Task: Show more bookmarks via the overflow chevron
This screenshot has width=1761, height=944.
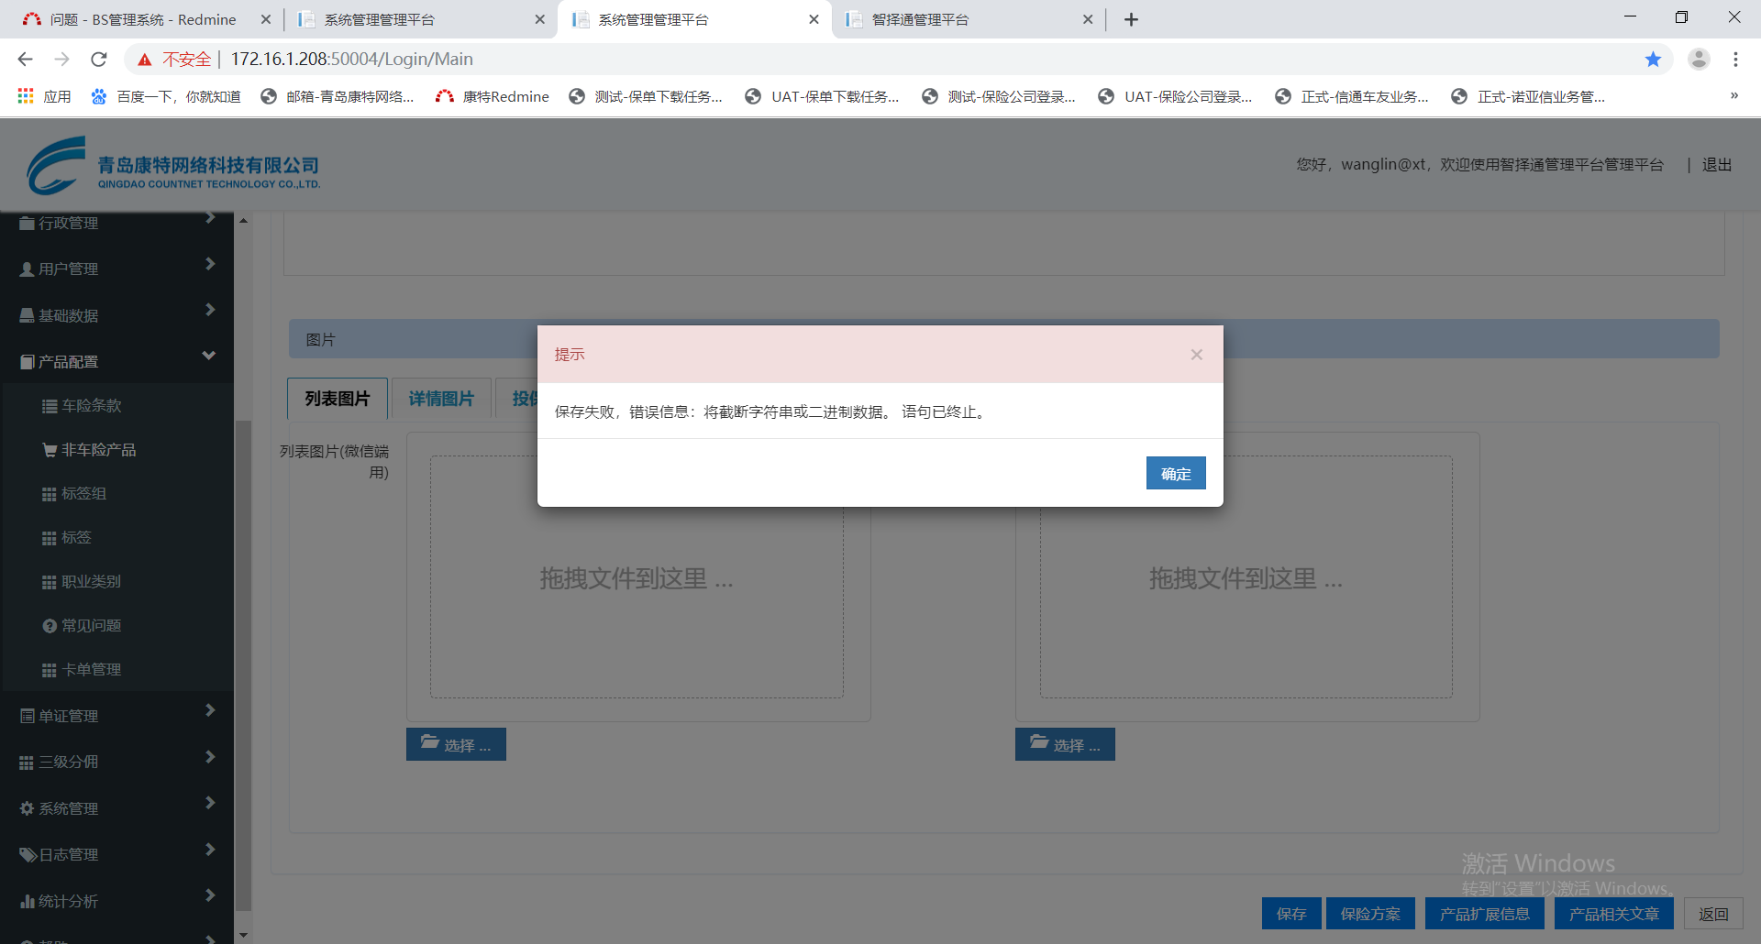Action: click(1733, 95)
